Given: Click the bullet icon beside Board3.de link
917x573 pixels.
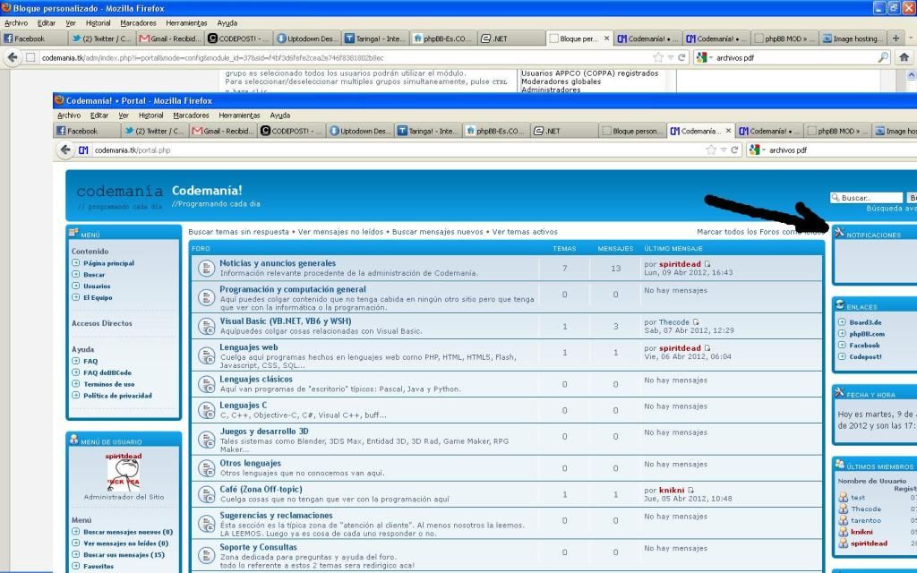Looking at the screenshot, I should pyautogui.click(x=842, y=322).
